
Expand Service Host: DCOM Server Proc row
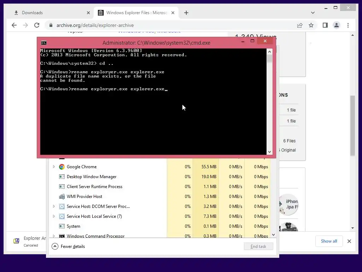click(54, 206)
